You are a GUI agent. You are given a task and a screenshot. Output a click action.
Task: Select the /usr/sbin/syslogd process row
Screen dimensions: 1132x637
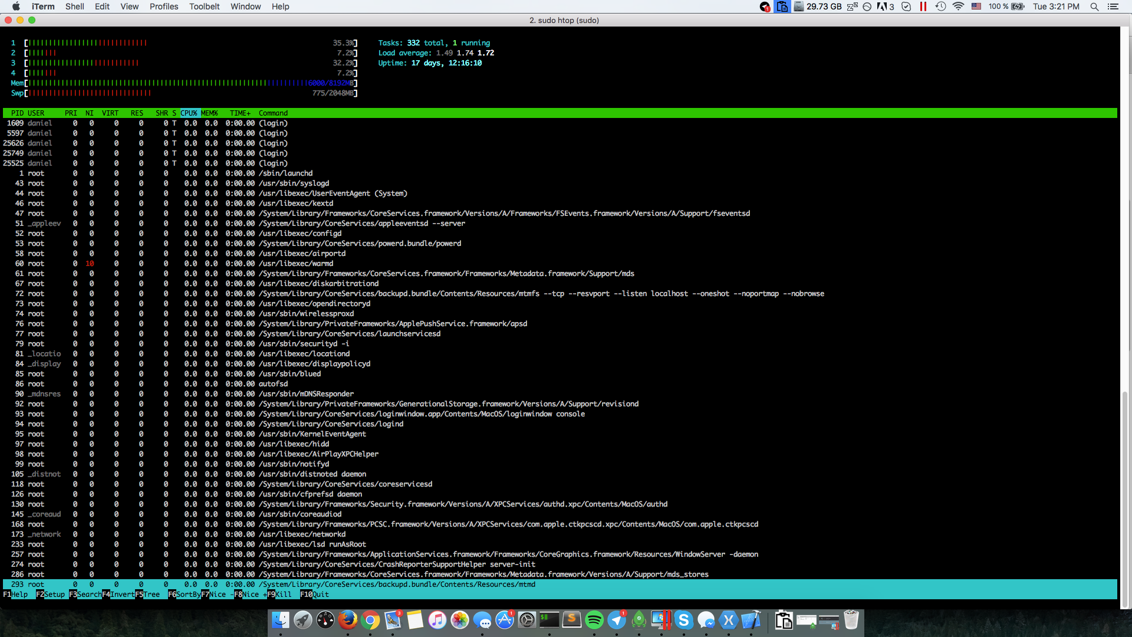[560, 183]
